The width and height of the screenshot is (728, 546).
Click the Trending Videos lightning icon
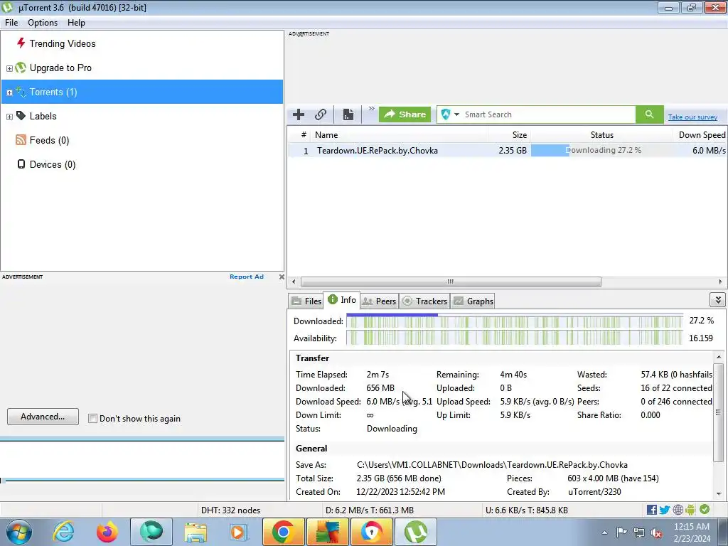pyautogui.click(x=21, y=43)
